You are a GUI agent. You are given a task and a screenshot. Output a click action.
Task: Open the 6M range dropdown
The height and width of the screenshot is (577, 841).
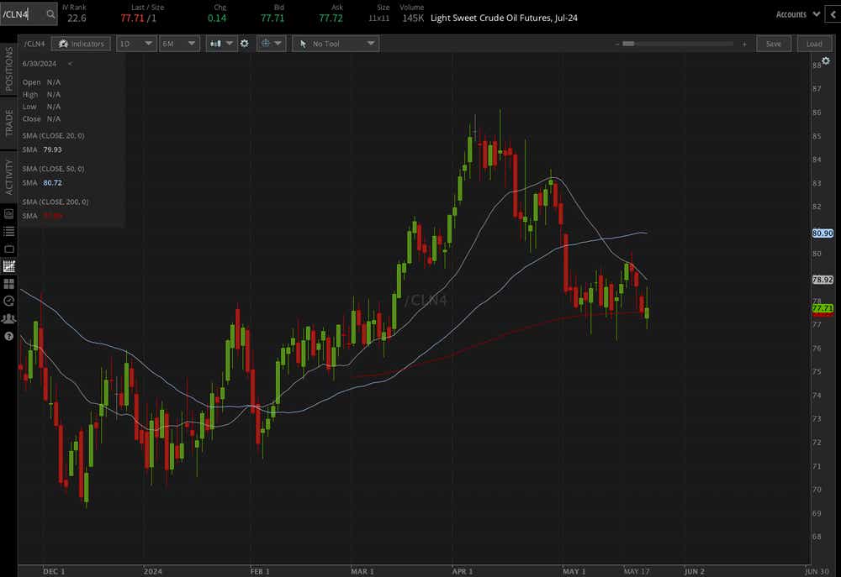coord(179,44)
